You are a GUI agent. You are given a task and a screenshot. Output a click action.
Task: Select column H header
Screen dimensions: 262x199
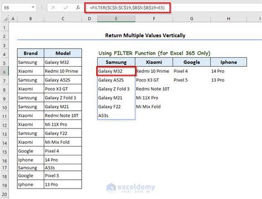click(228, 19)
